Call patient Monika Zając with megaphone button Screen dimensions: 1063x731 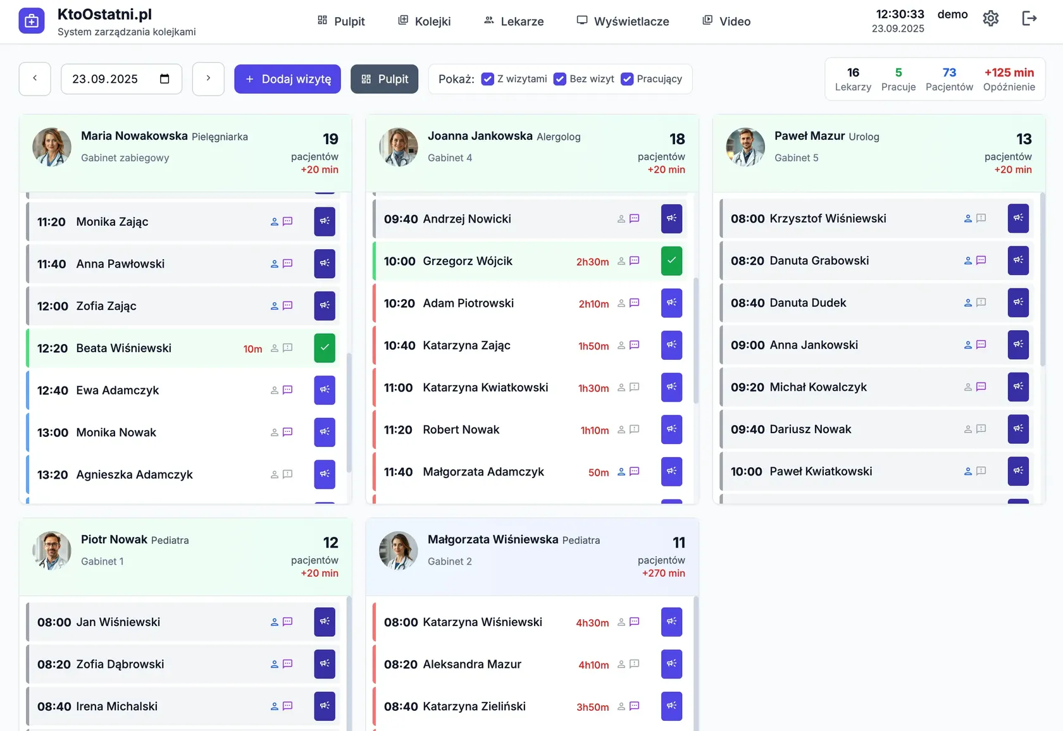[x=325, y=221]
